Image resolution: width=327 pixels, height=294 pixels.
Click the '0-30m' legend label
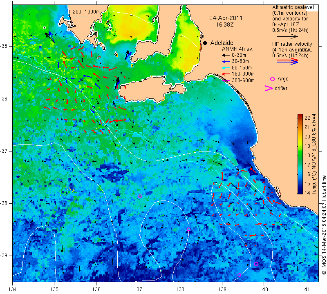239,55
